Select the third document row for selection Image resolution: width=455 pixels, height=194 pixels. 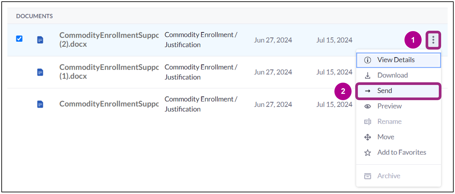coord(19,104)
